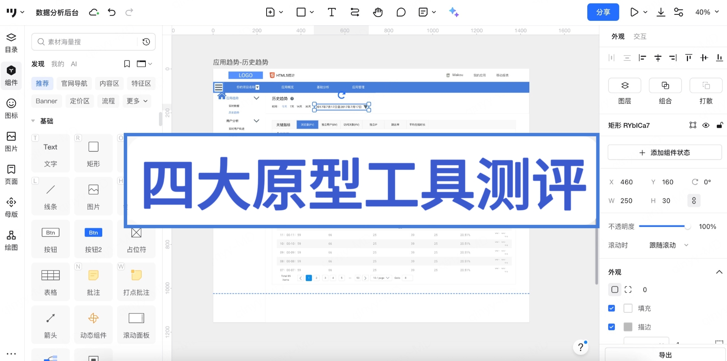Uncheck the 填充 checkbox

click(x=612, y=308)
